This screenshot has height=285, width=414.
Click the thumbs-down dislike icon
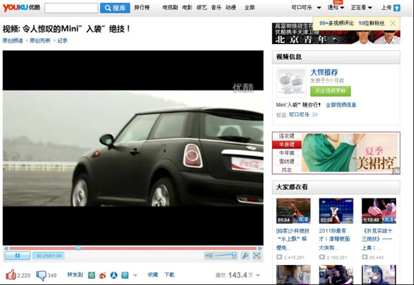pyautogui.click(x=41, y=275)
